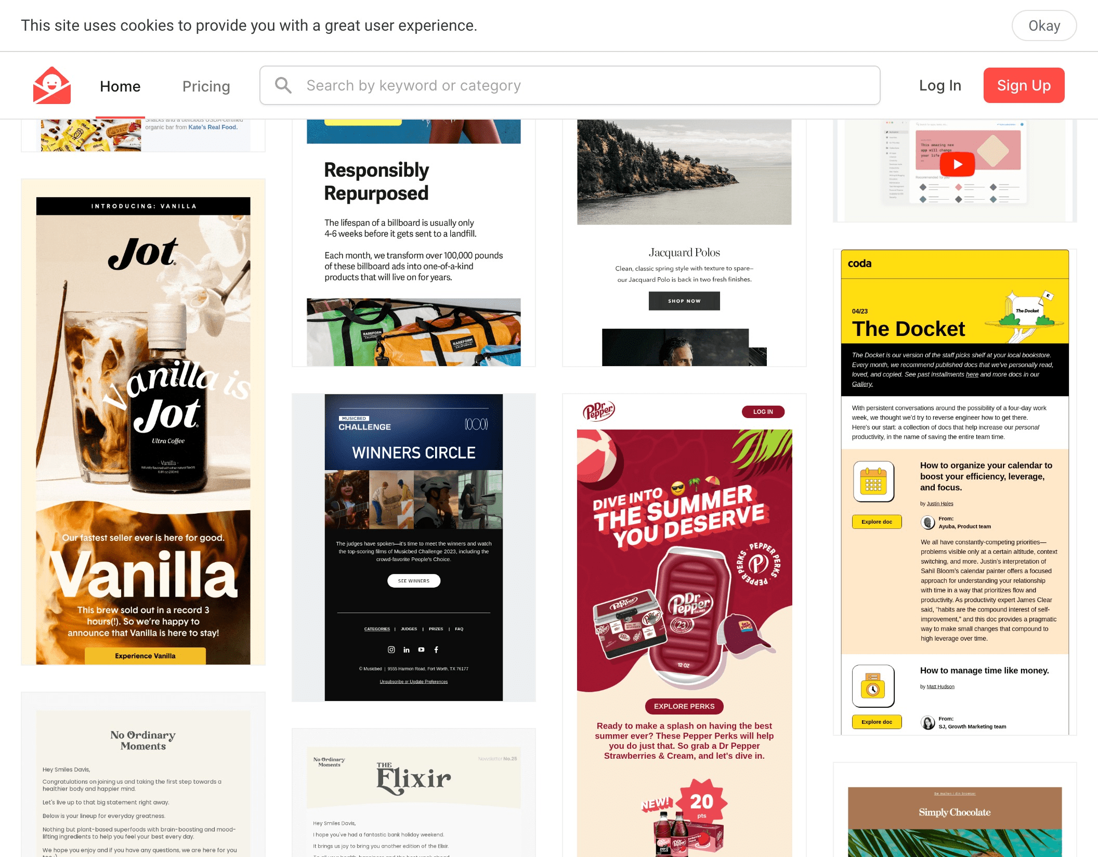Click Explore doc for time management article

877,722
